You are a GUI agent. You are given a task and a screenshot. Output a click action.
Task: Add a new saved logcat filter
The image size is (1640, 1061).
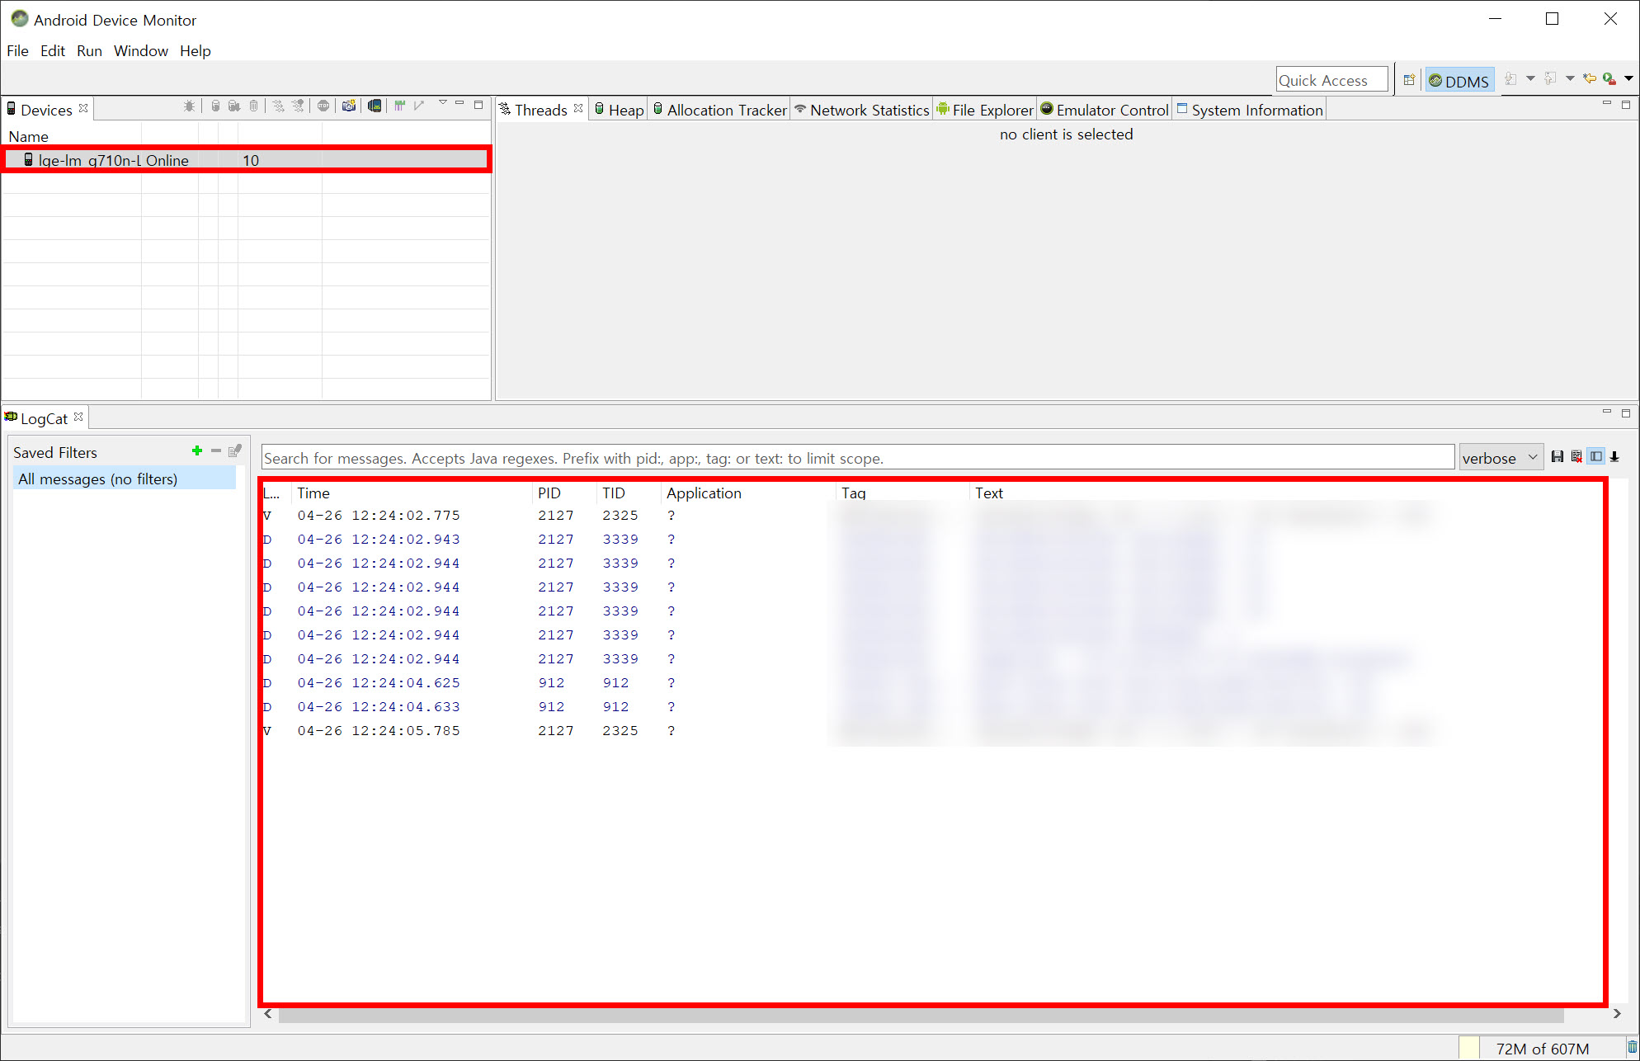196,450
